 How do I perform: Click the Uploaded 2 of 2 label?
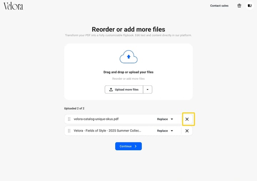click(74, 108)
